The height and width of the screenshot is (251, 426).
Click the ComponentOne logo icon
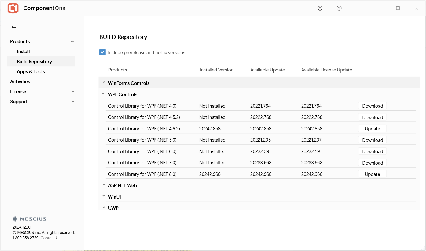coord(13,8)
